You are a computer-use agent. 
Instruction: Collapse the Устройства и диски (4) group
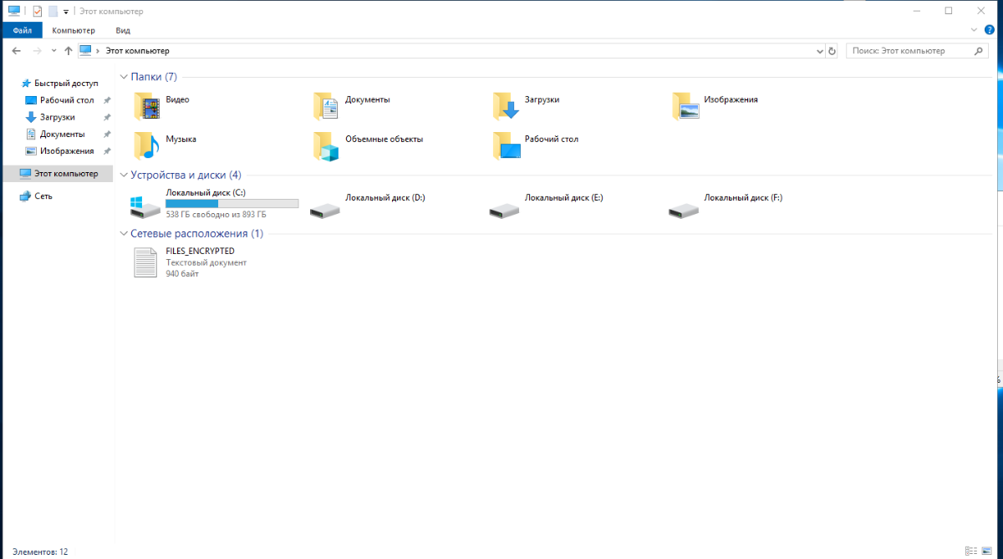point(125,175)
